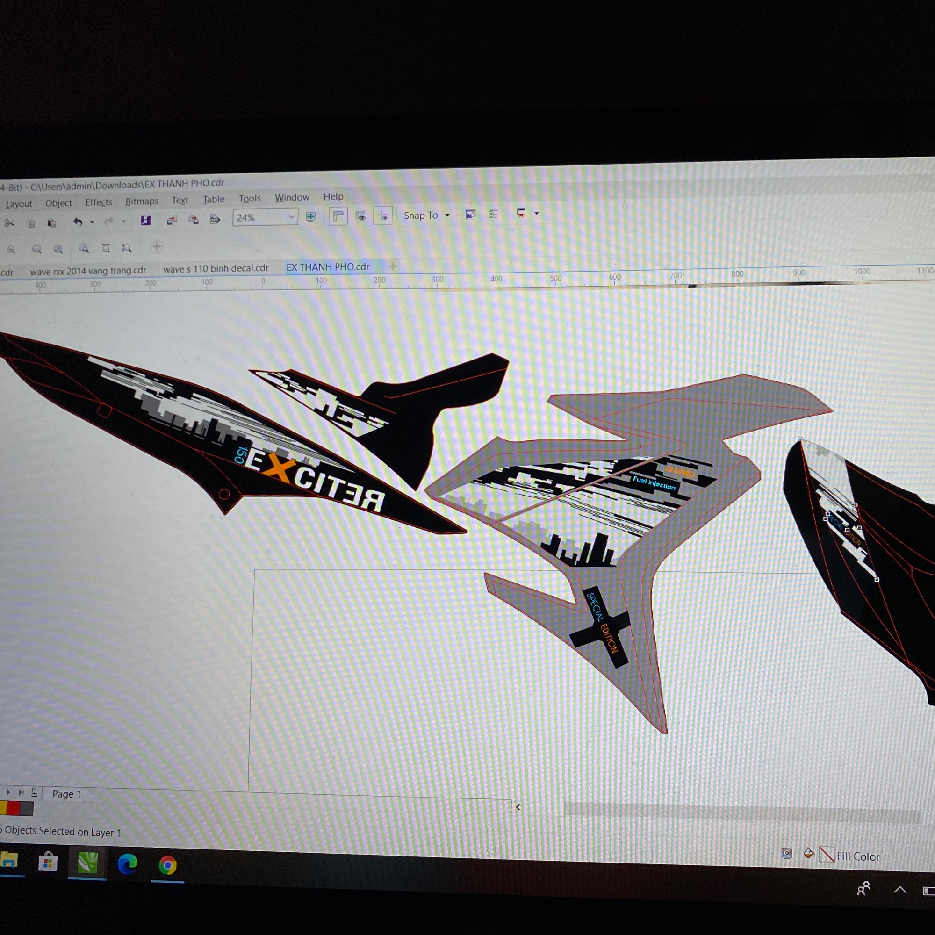The image size is (935, 935).
Task: Undo the last action
Action: 78,222
